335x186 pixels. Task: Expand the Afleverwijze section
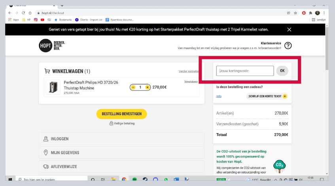(121, 167)
